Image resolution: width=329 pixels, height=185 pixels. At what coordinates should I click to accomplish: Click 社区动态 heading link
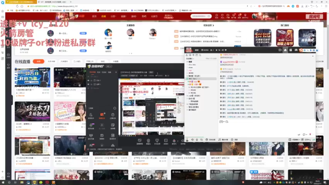coord(209,25)
